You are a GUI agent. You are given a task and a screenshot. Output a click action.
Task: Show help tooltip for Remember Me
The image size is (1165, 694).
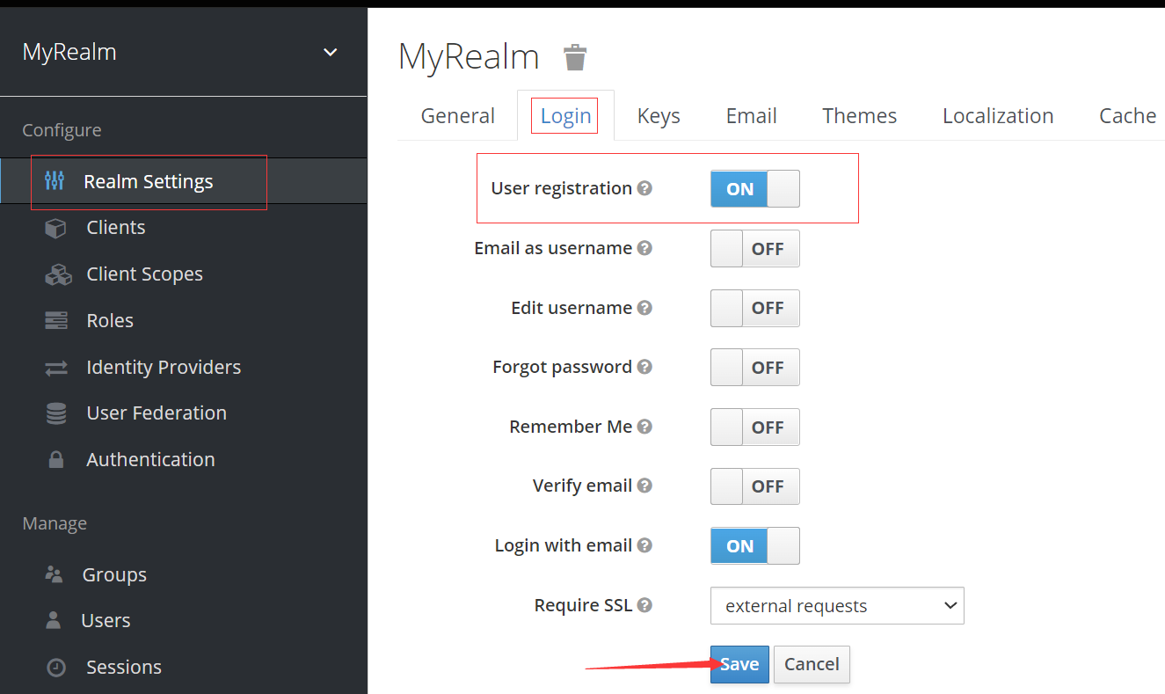[644, 427]
